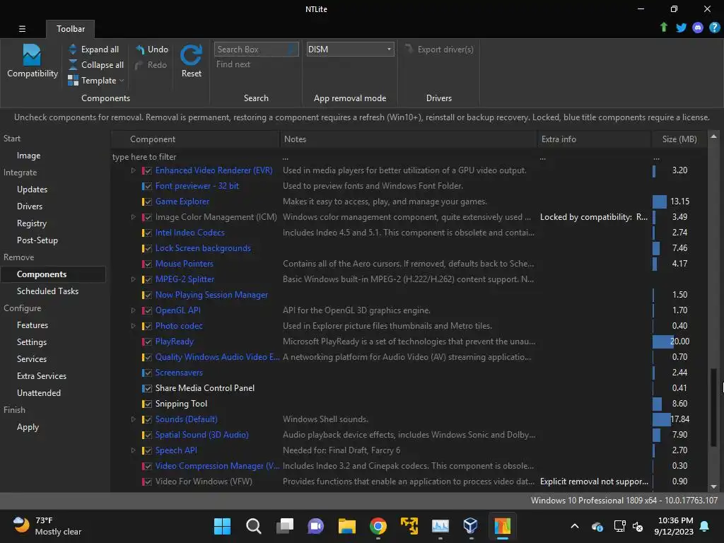Uncheck Lock Screen backgrounds
The image size is (724, 543).
coord(147,248)
